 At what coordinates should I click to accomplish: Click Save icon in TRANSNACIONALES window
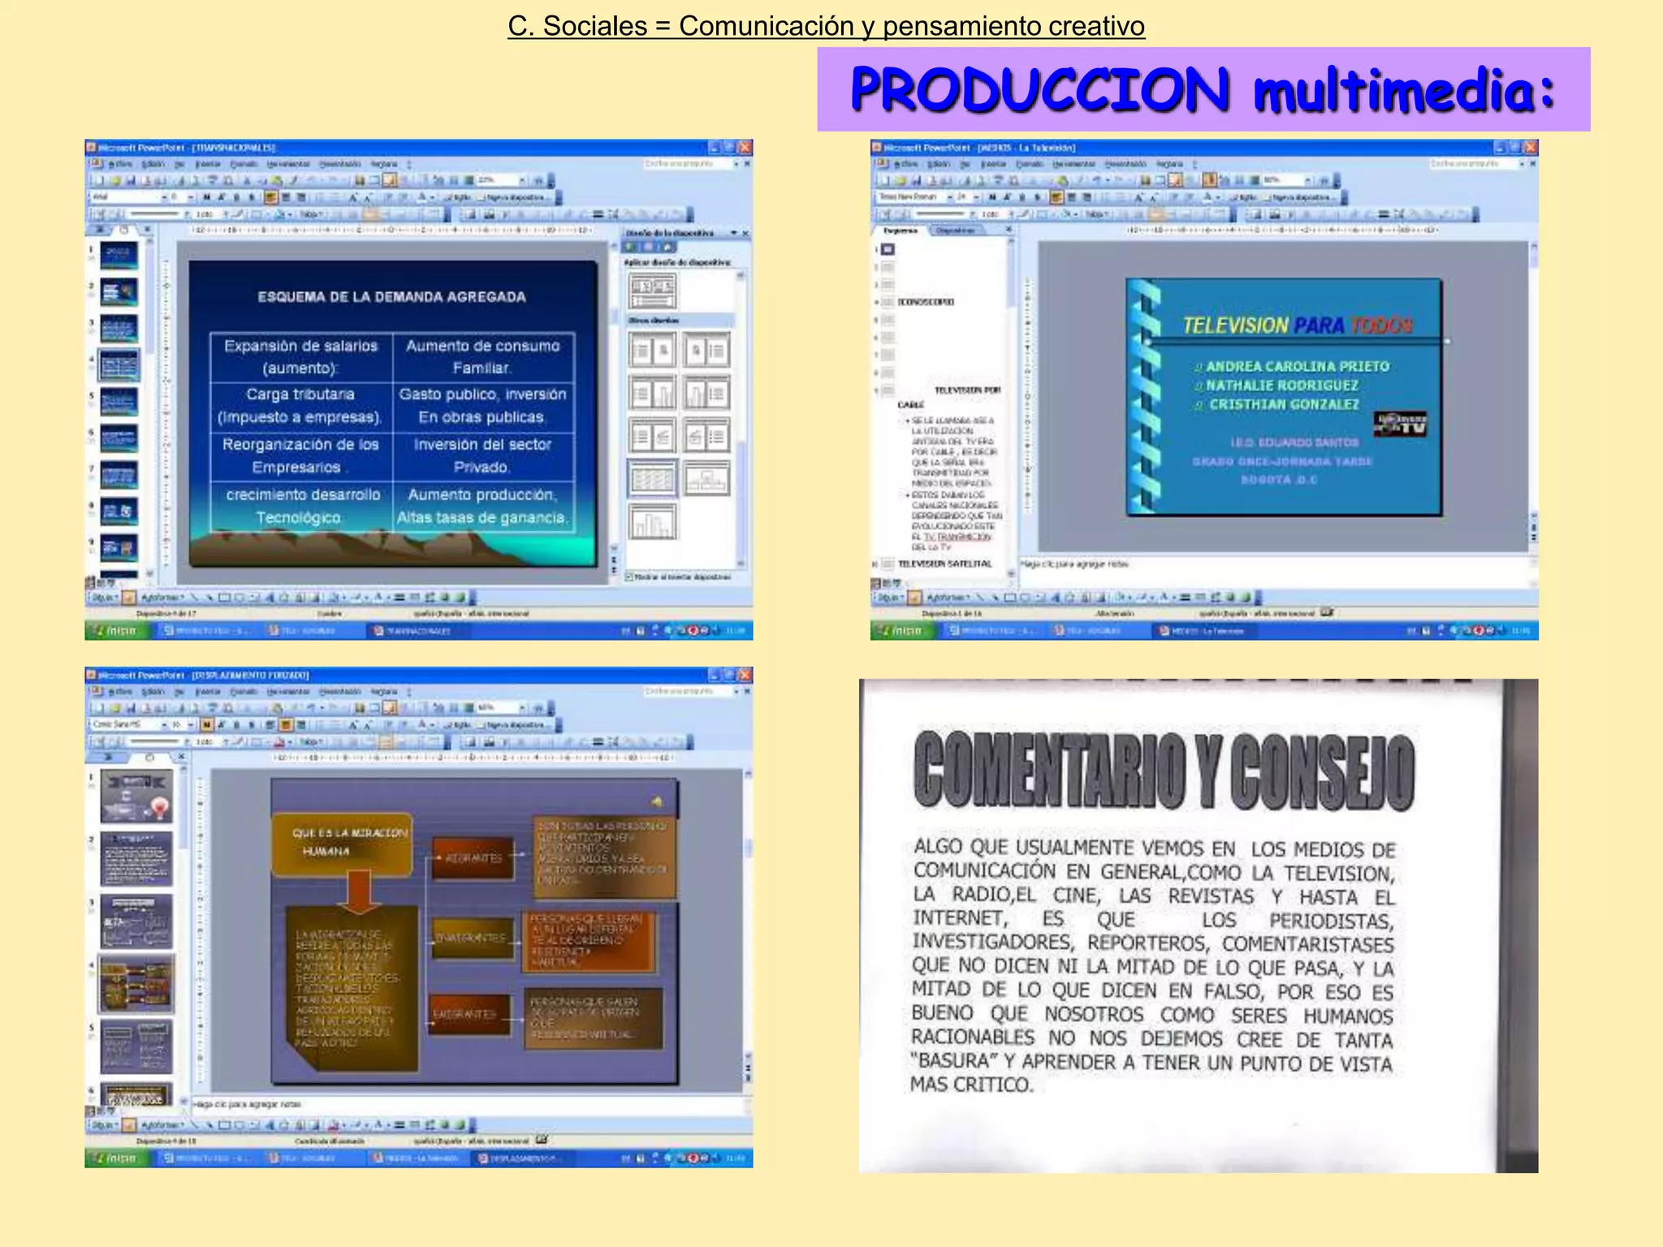[130, 180]
